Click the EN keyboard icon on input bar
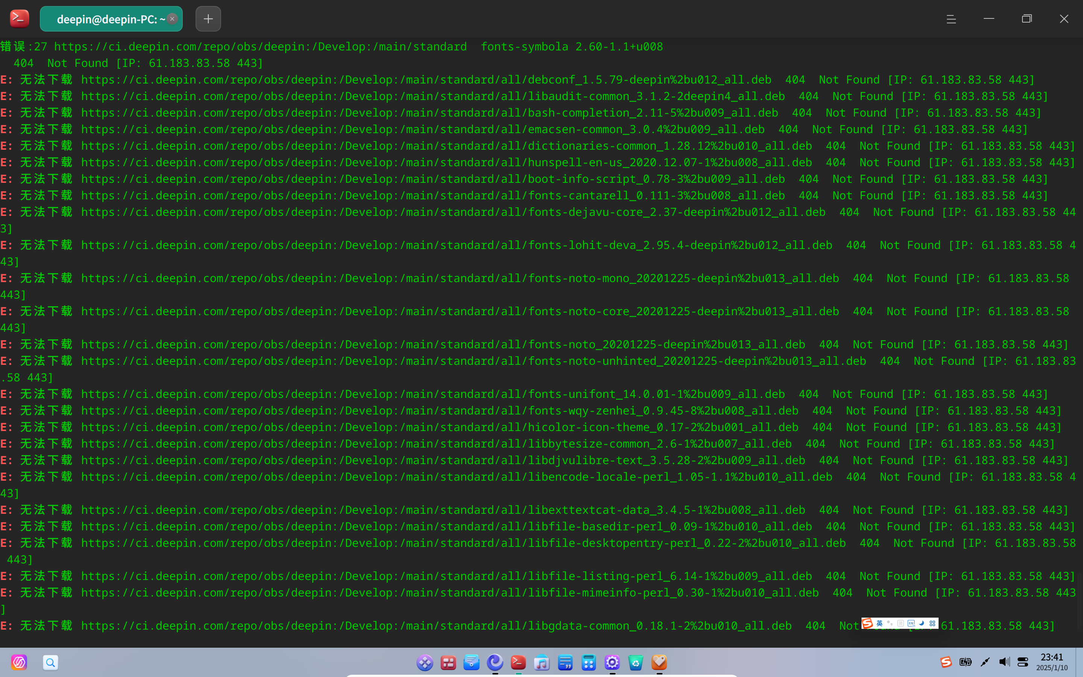1083x677 pixels. [x=911, y=623]
